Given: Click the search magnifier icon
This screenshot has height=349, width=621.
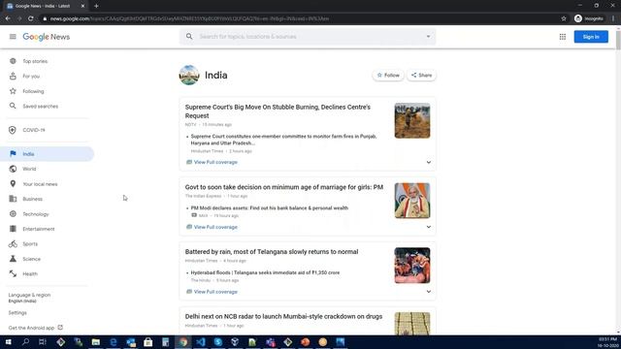Looking at the screenshot, I should (x=189, y=37).
